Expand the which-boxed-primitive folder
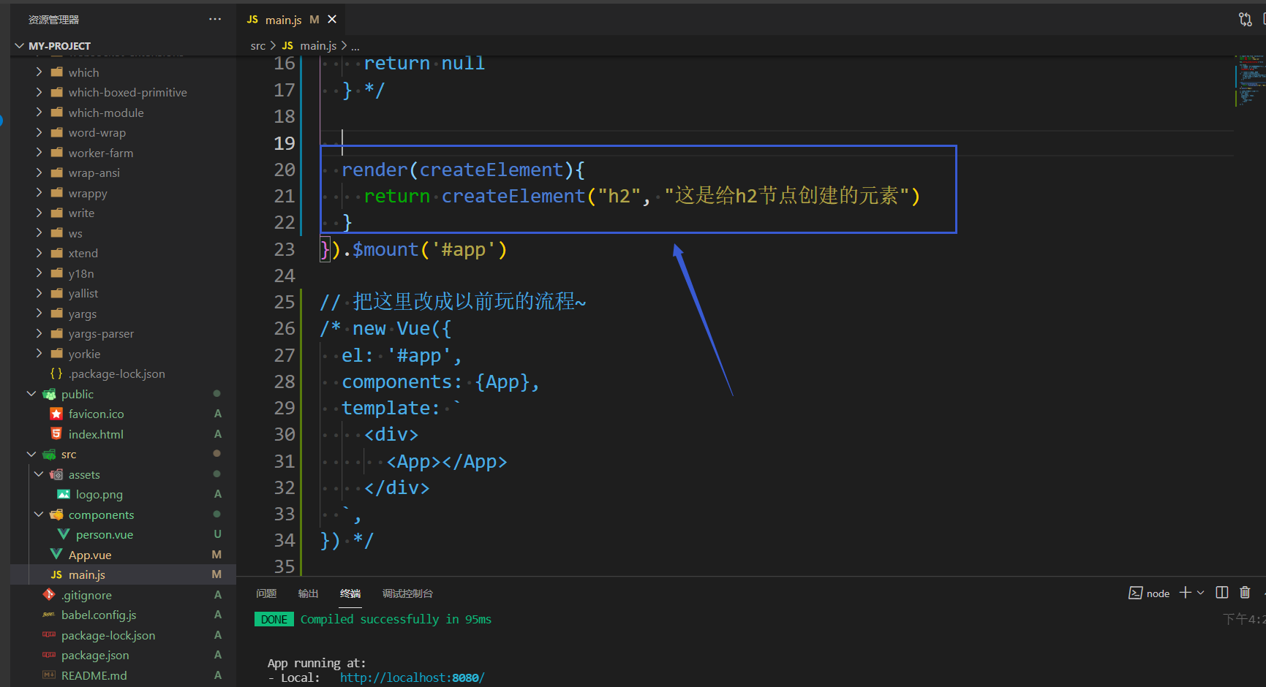The height and width of the screenshot is (687, 1266). point(39,92)
